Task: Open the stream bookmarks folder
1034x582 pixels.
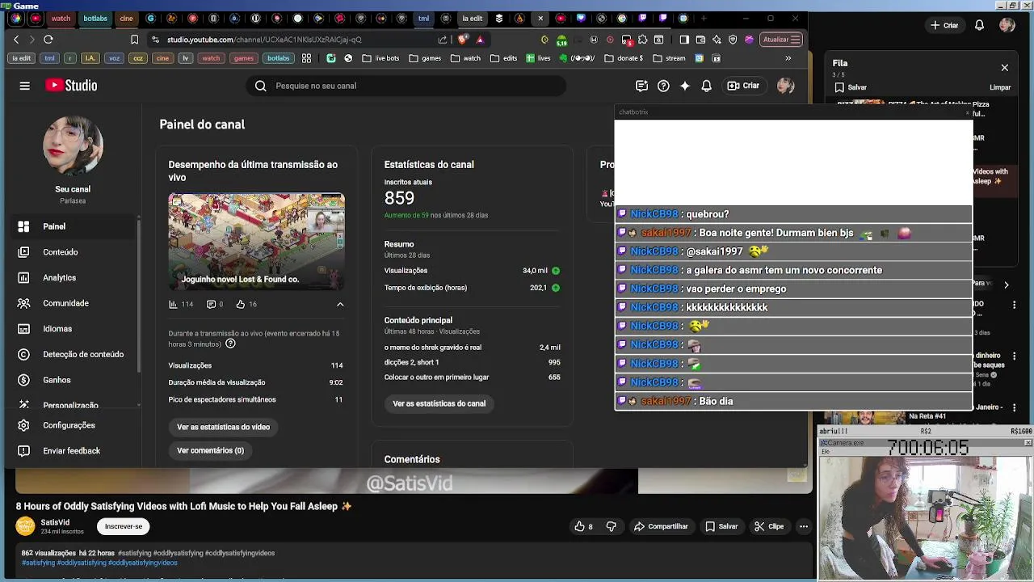Action: pyautogui.click(x=669, y=58)
